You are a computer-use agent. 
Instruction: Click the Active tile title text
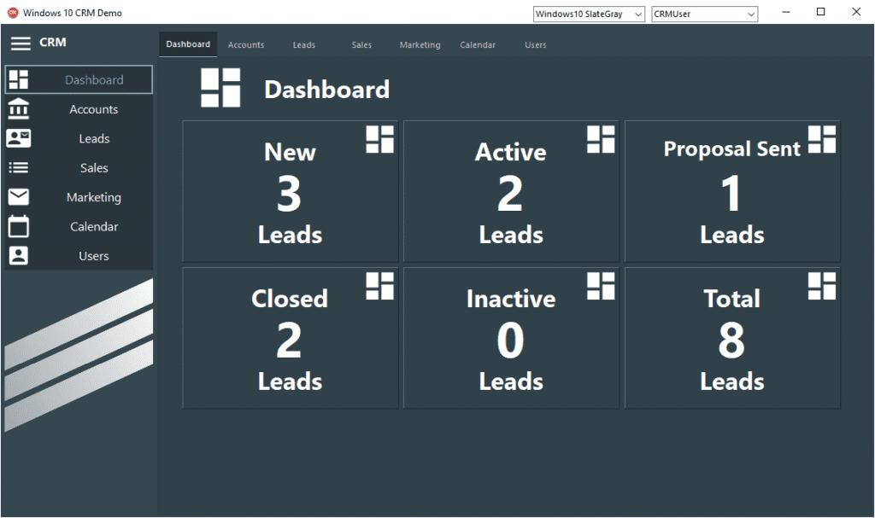[511, 152]
